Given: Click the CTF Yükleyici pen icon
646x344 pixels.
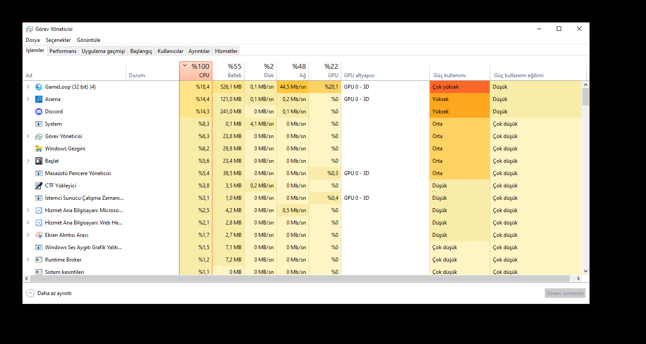Looking at the screenshot, I should click(x=39, y=186).
